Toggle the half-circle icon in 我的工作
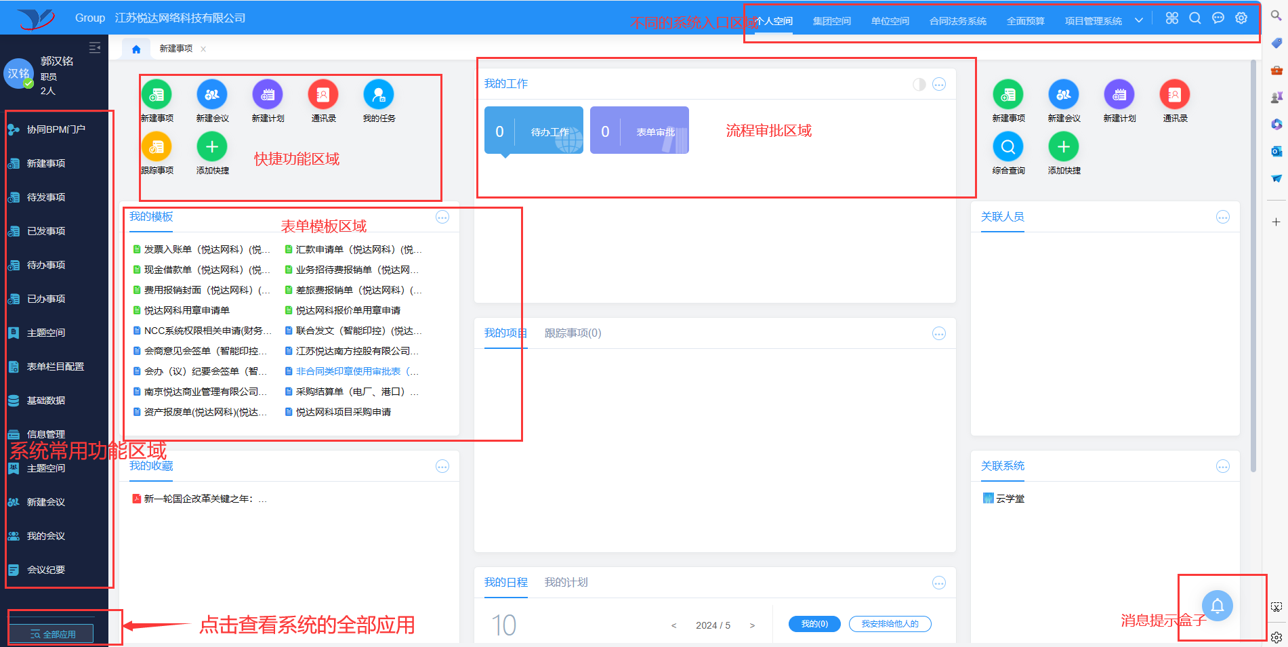This screenshot has width=1288, height=647. pos(919,85)
